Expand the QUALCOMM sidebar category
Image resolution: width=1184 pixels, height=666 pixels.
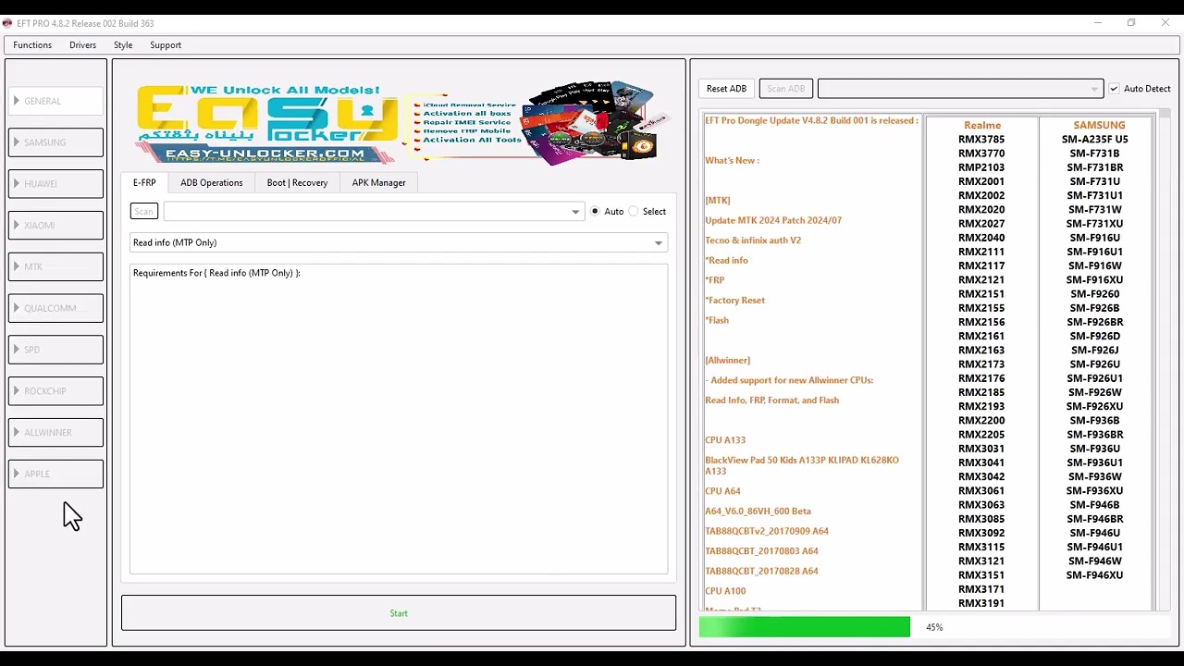[x=55, y=308]
